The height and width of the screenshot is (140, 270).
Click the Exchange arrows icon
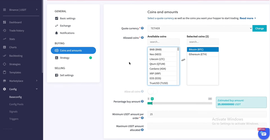tap(56, 26)
